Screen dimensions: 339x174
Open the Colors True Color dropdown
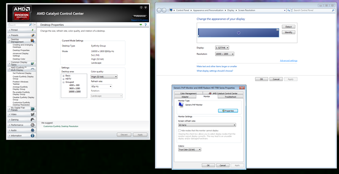pos(190,149)
